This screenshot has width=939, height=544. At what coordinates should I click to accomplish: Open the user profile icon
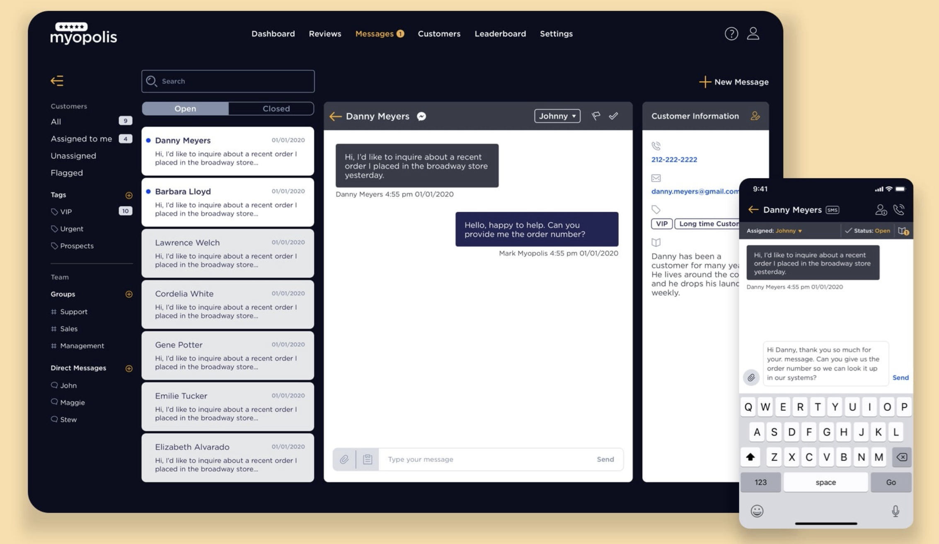[753, 34]
